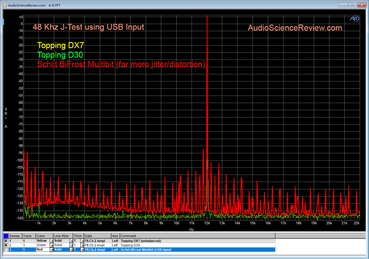The height and width of the screenshot is (259, 369).
Task: Toggle visibility checkbox for Topping DX7 sweep
Action: pyautogui.click(x=6, y=241)
